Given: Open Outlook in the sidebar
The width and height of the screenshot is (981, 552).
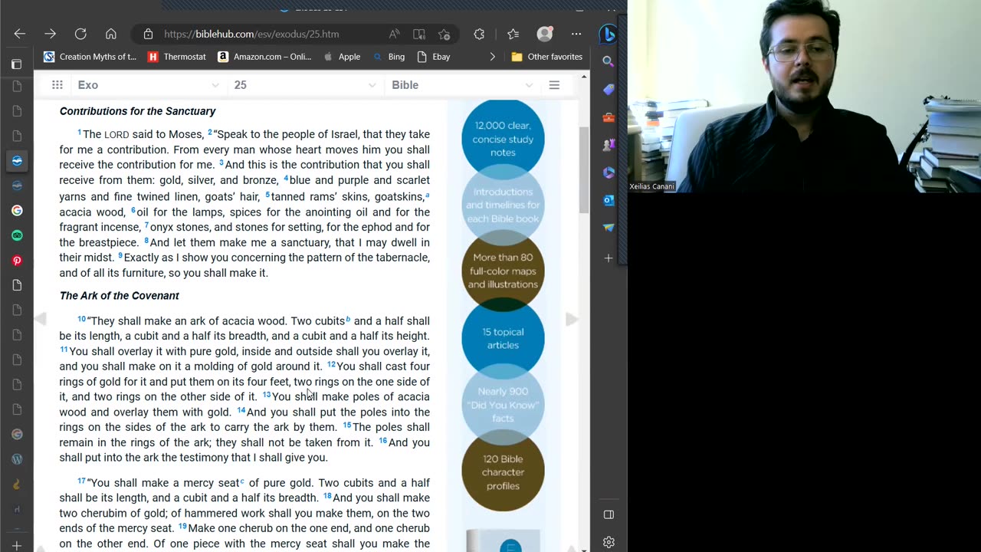Looking at the screenshot, I should point(609,200).
